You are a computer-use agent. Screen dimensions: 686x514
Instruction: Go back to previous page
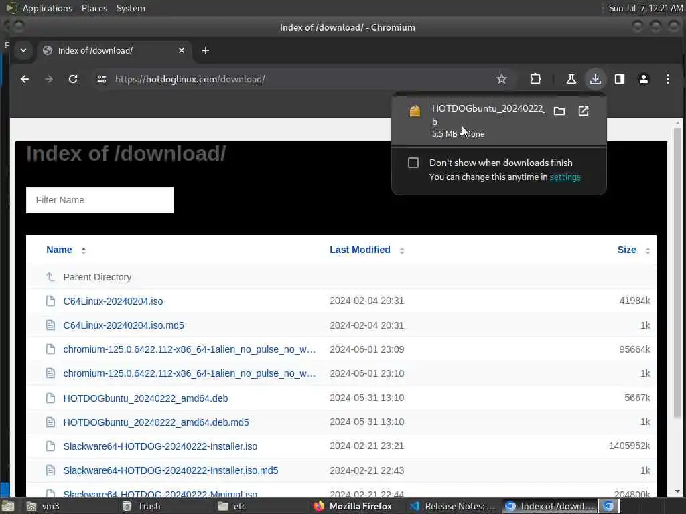click(x=25, y=79)
